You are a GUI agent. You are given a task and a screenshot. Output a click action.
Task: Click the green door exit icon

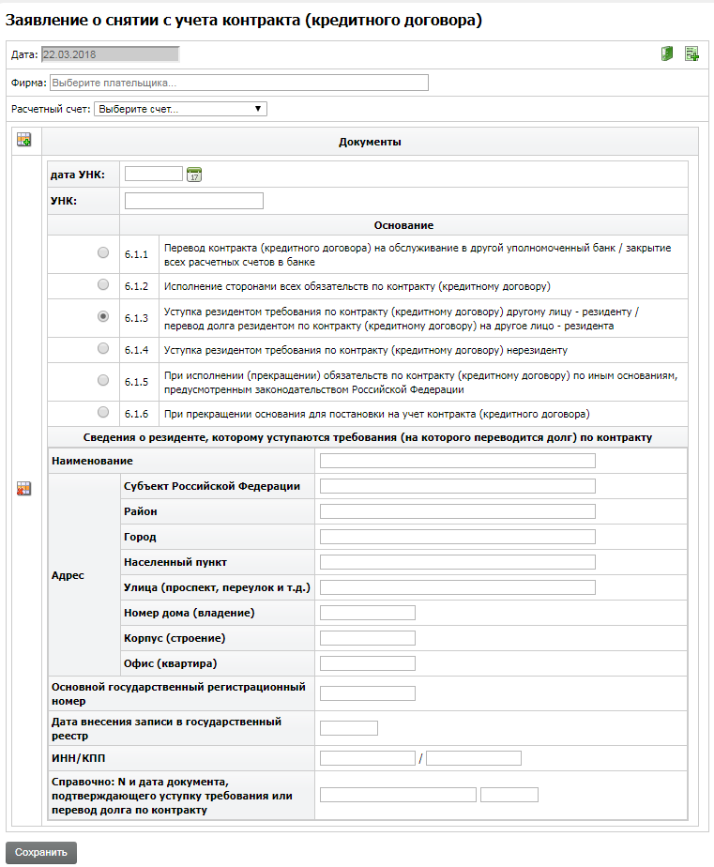(667, 53)
